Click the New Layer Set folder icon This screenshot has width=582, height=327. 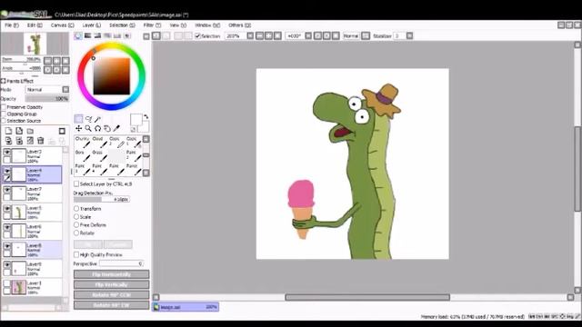click(30, 131)
